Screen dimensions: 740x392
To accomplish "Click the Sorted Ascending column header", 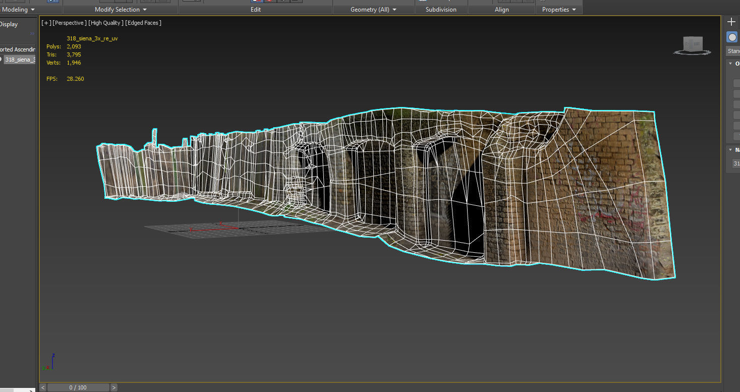I will pos(18,49).
